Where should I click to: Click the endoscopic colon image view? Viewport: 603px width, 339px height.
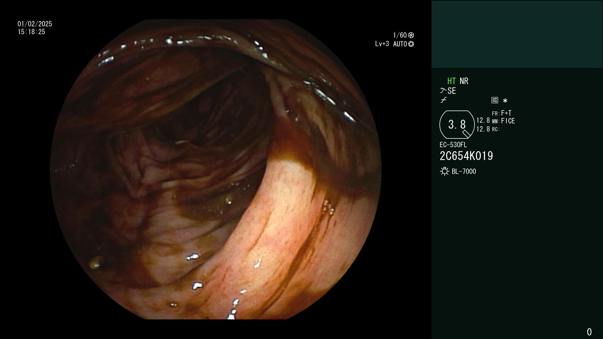point(216,169)
